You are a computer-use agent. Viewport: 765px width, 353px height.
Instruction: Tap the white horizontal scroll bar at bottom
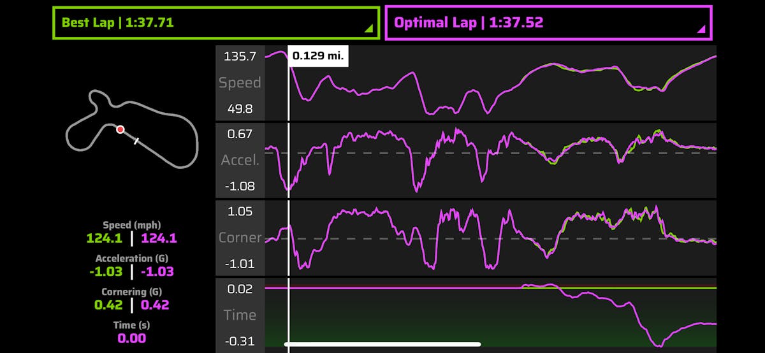382,344
